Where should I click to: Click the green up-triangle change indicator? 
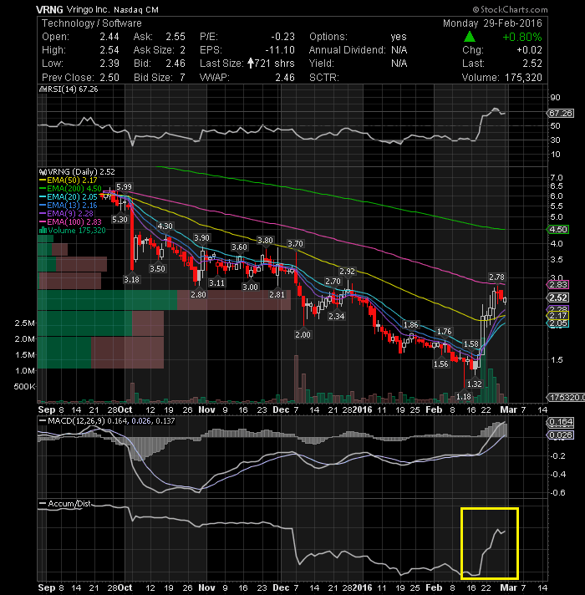[470, 37]
